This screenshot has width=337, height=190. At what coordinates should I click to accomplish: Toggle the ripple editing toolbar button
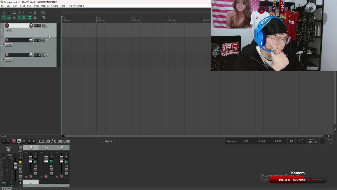[x=14, y=17]
